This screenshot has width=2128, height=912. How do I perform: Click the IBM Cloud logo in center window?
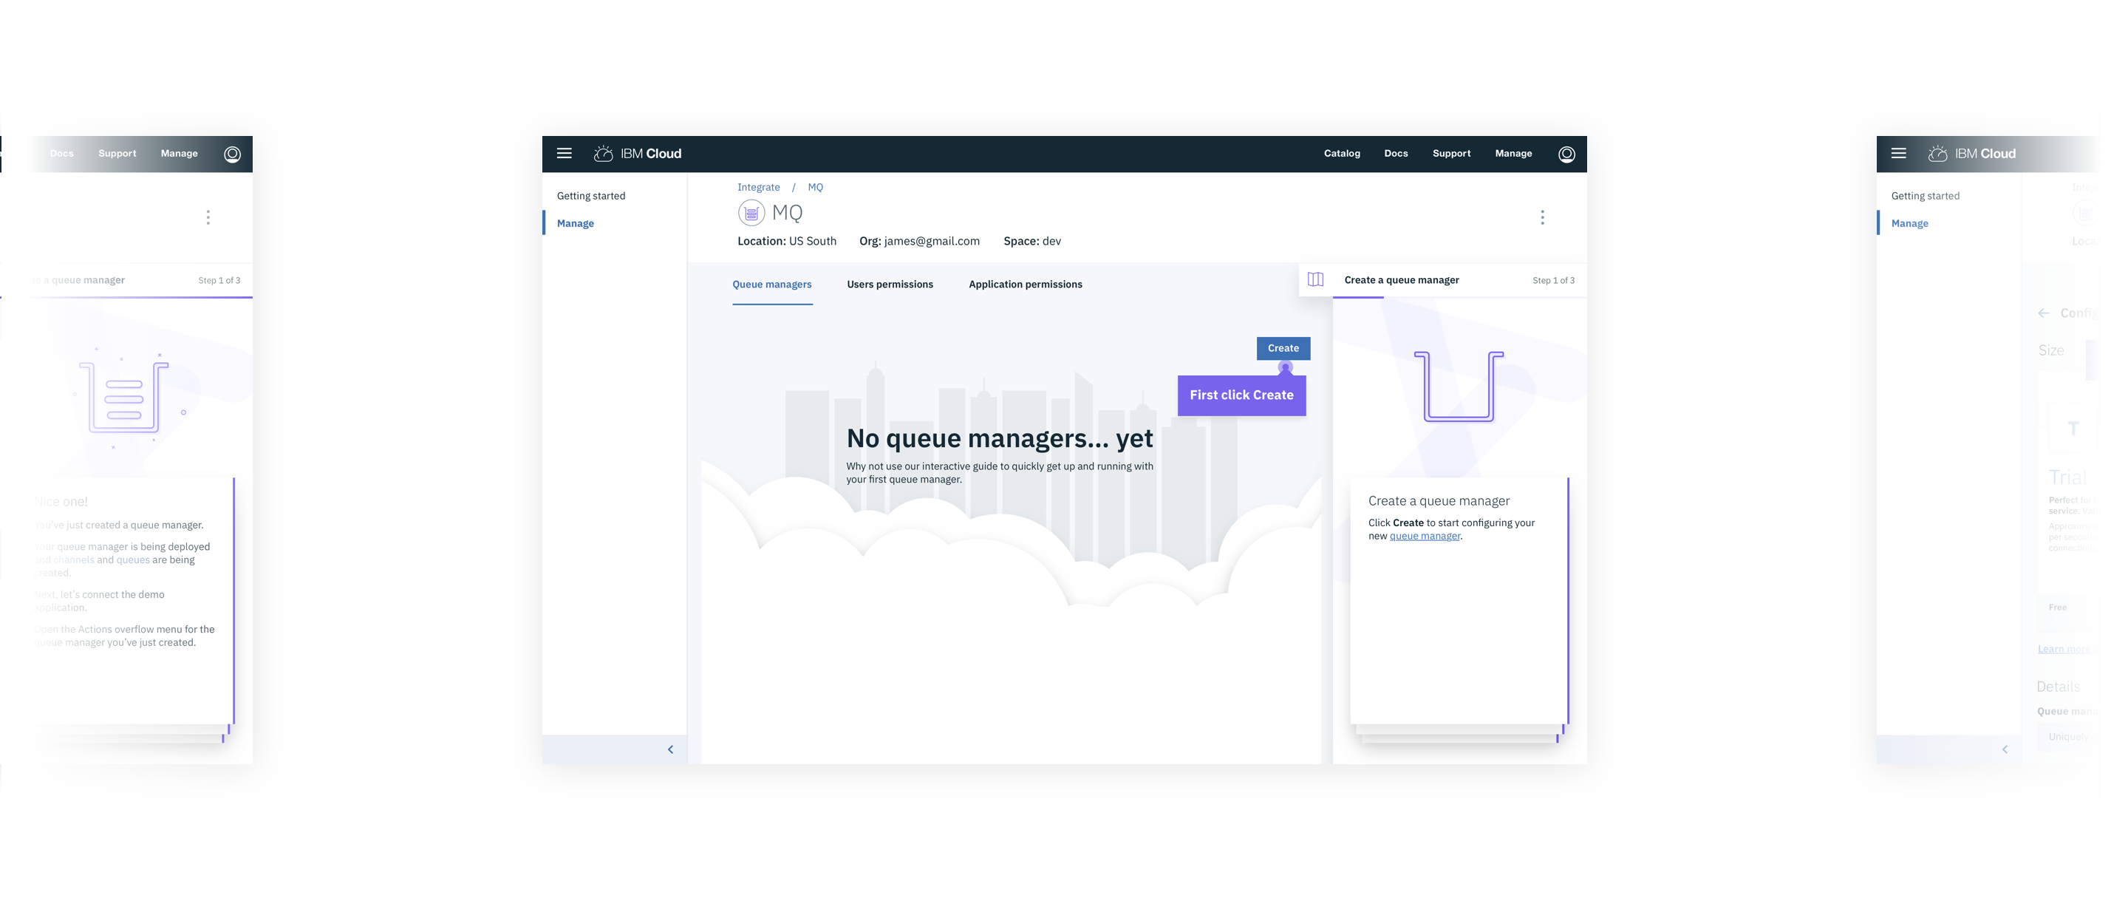coord(638,154)
